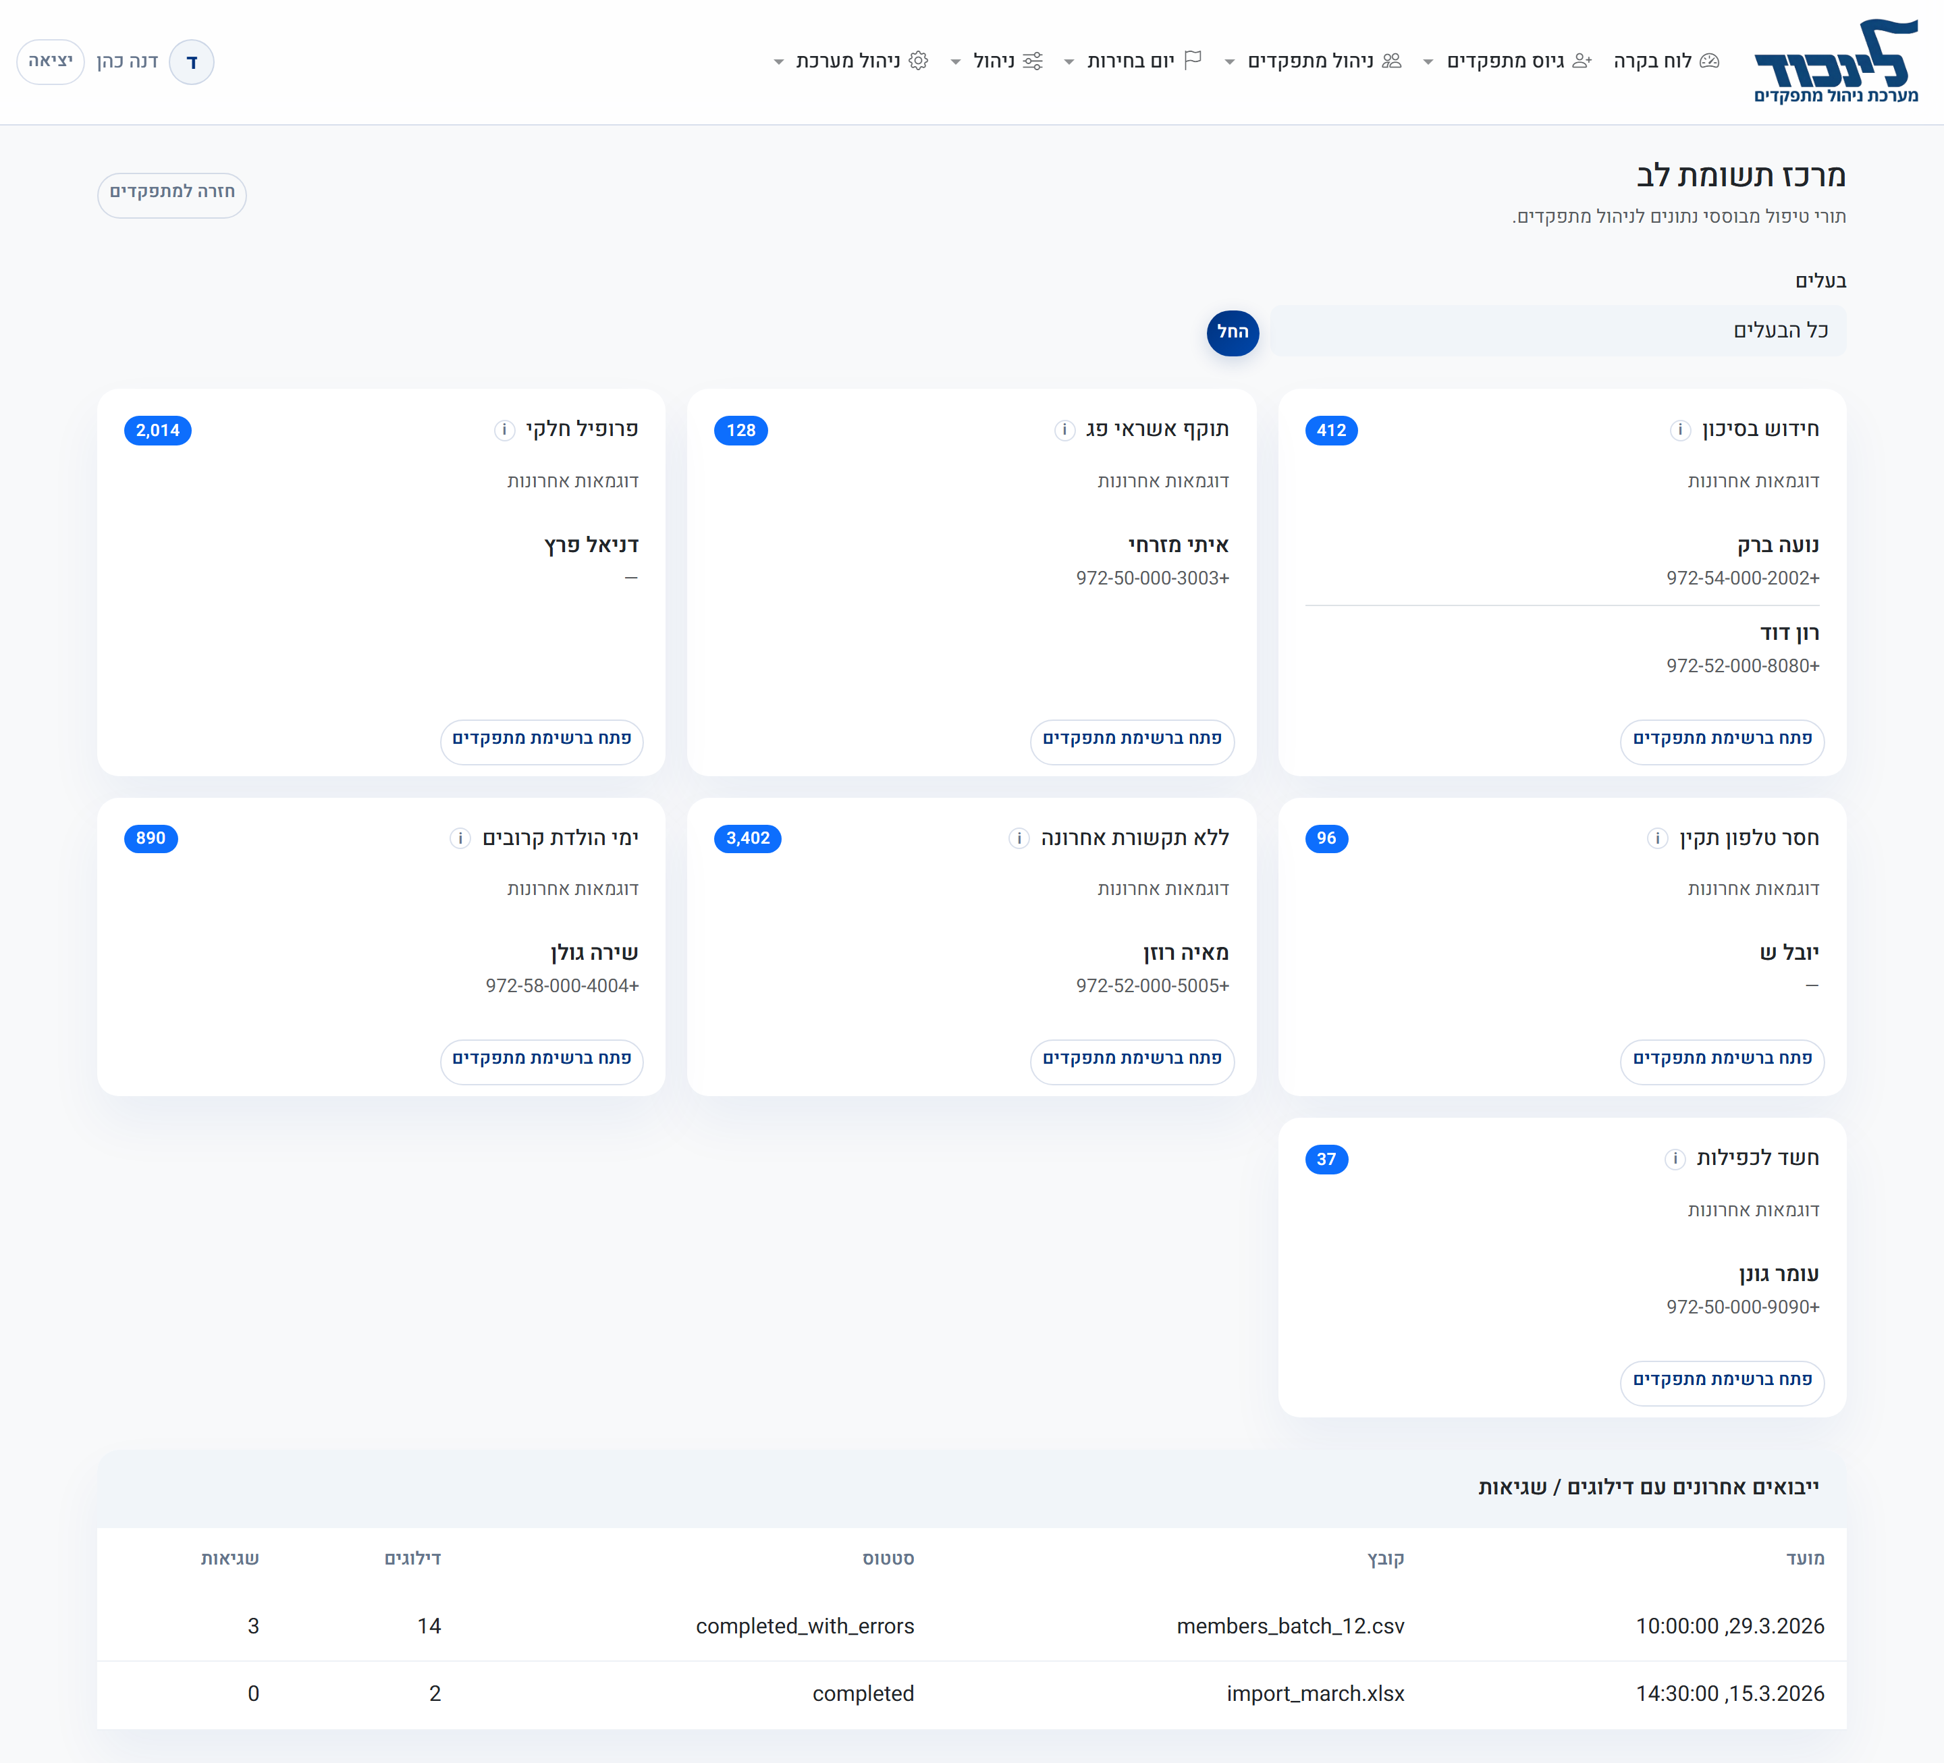The image size is (1944, 1763).
Task: Click the user avatar ד
Action: (192, 61)
